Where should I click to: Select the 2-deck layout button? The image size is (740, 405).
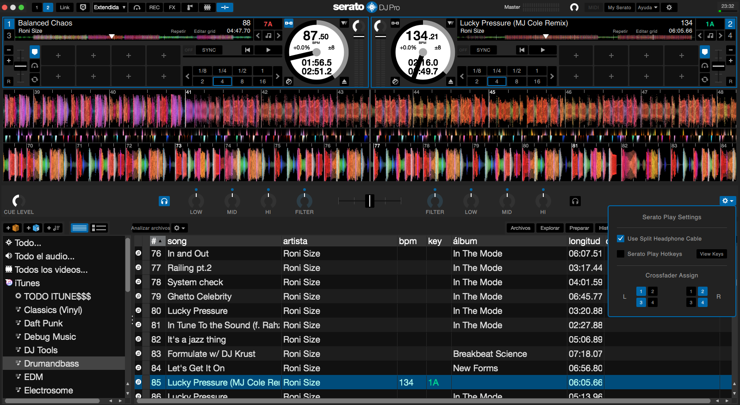tap(48, 7)
